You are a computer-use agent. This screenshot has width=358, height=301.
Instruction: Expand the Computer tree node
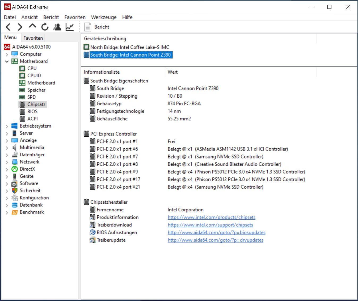click(7, 54)
